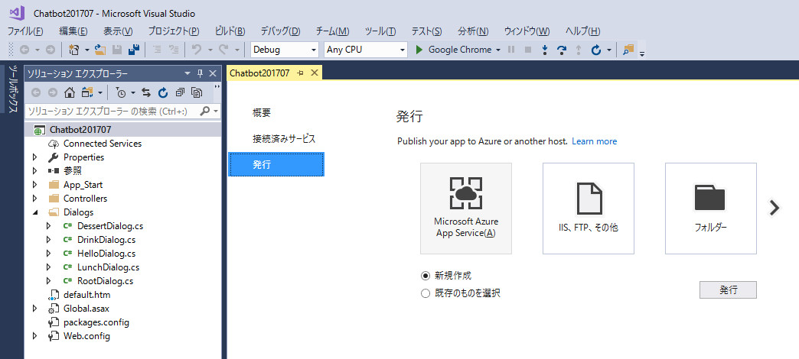This screenshot has height=359, width=799.
Task: Click the New Project toolbar icon
Action: pyautogui.click(x=74, y=50)
